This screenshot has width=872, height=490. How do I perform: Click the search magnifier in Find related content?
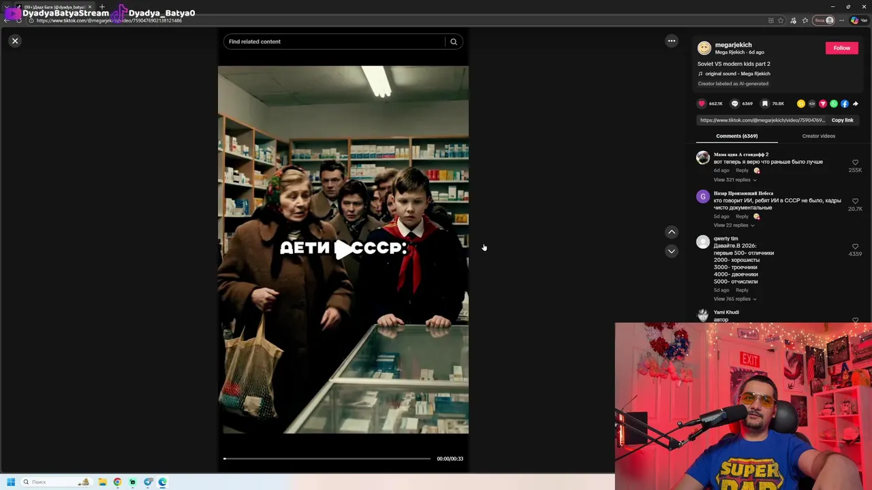[x=454, y=42]
